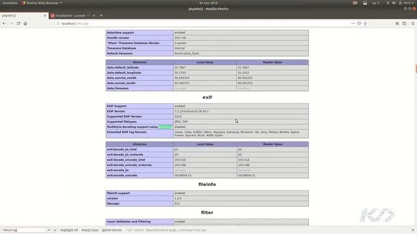Click the 'date.sunrise_zenith' directive
The image size is (417, 234).
point(122,78)
